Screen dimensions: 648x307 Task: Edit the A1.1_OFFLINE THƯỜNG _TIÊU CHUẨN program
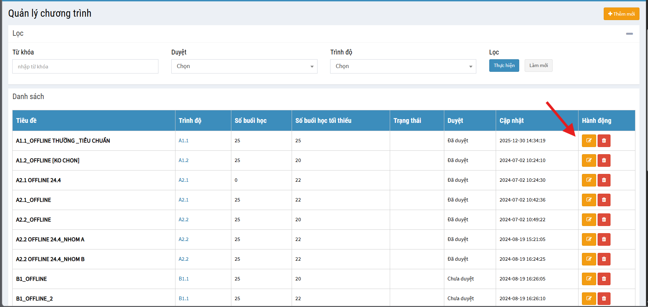pyautogui.click(x=589, y=141)
